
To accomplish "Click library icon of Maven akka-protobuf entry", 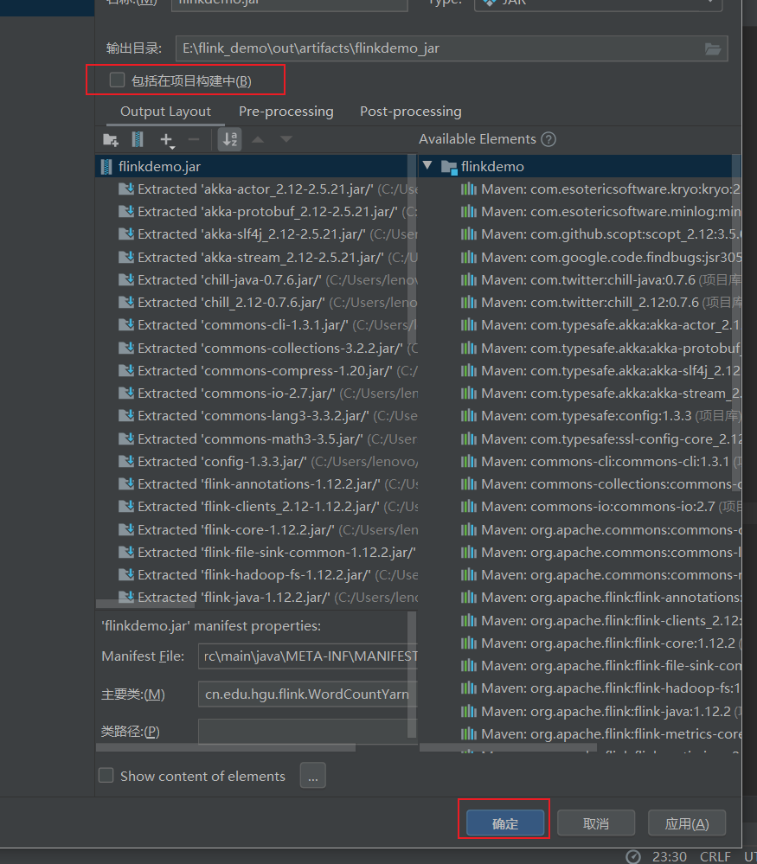I will 469,349.
